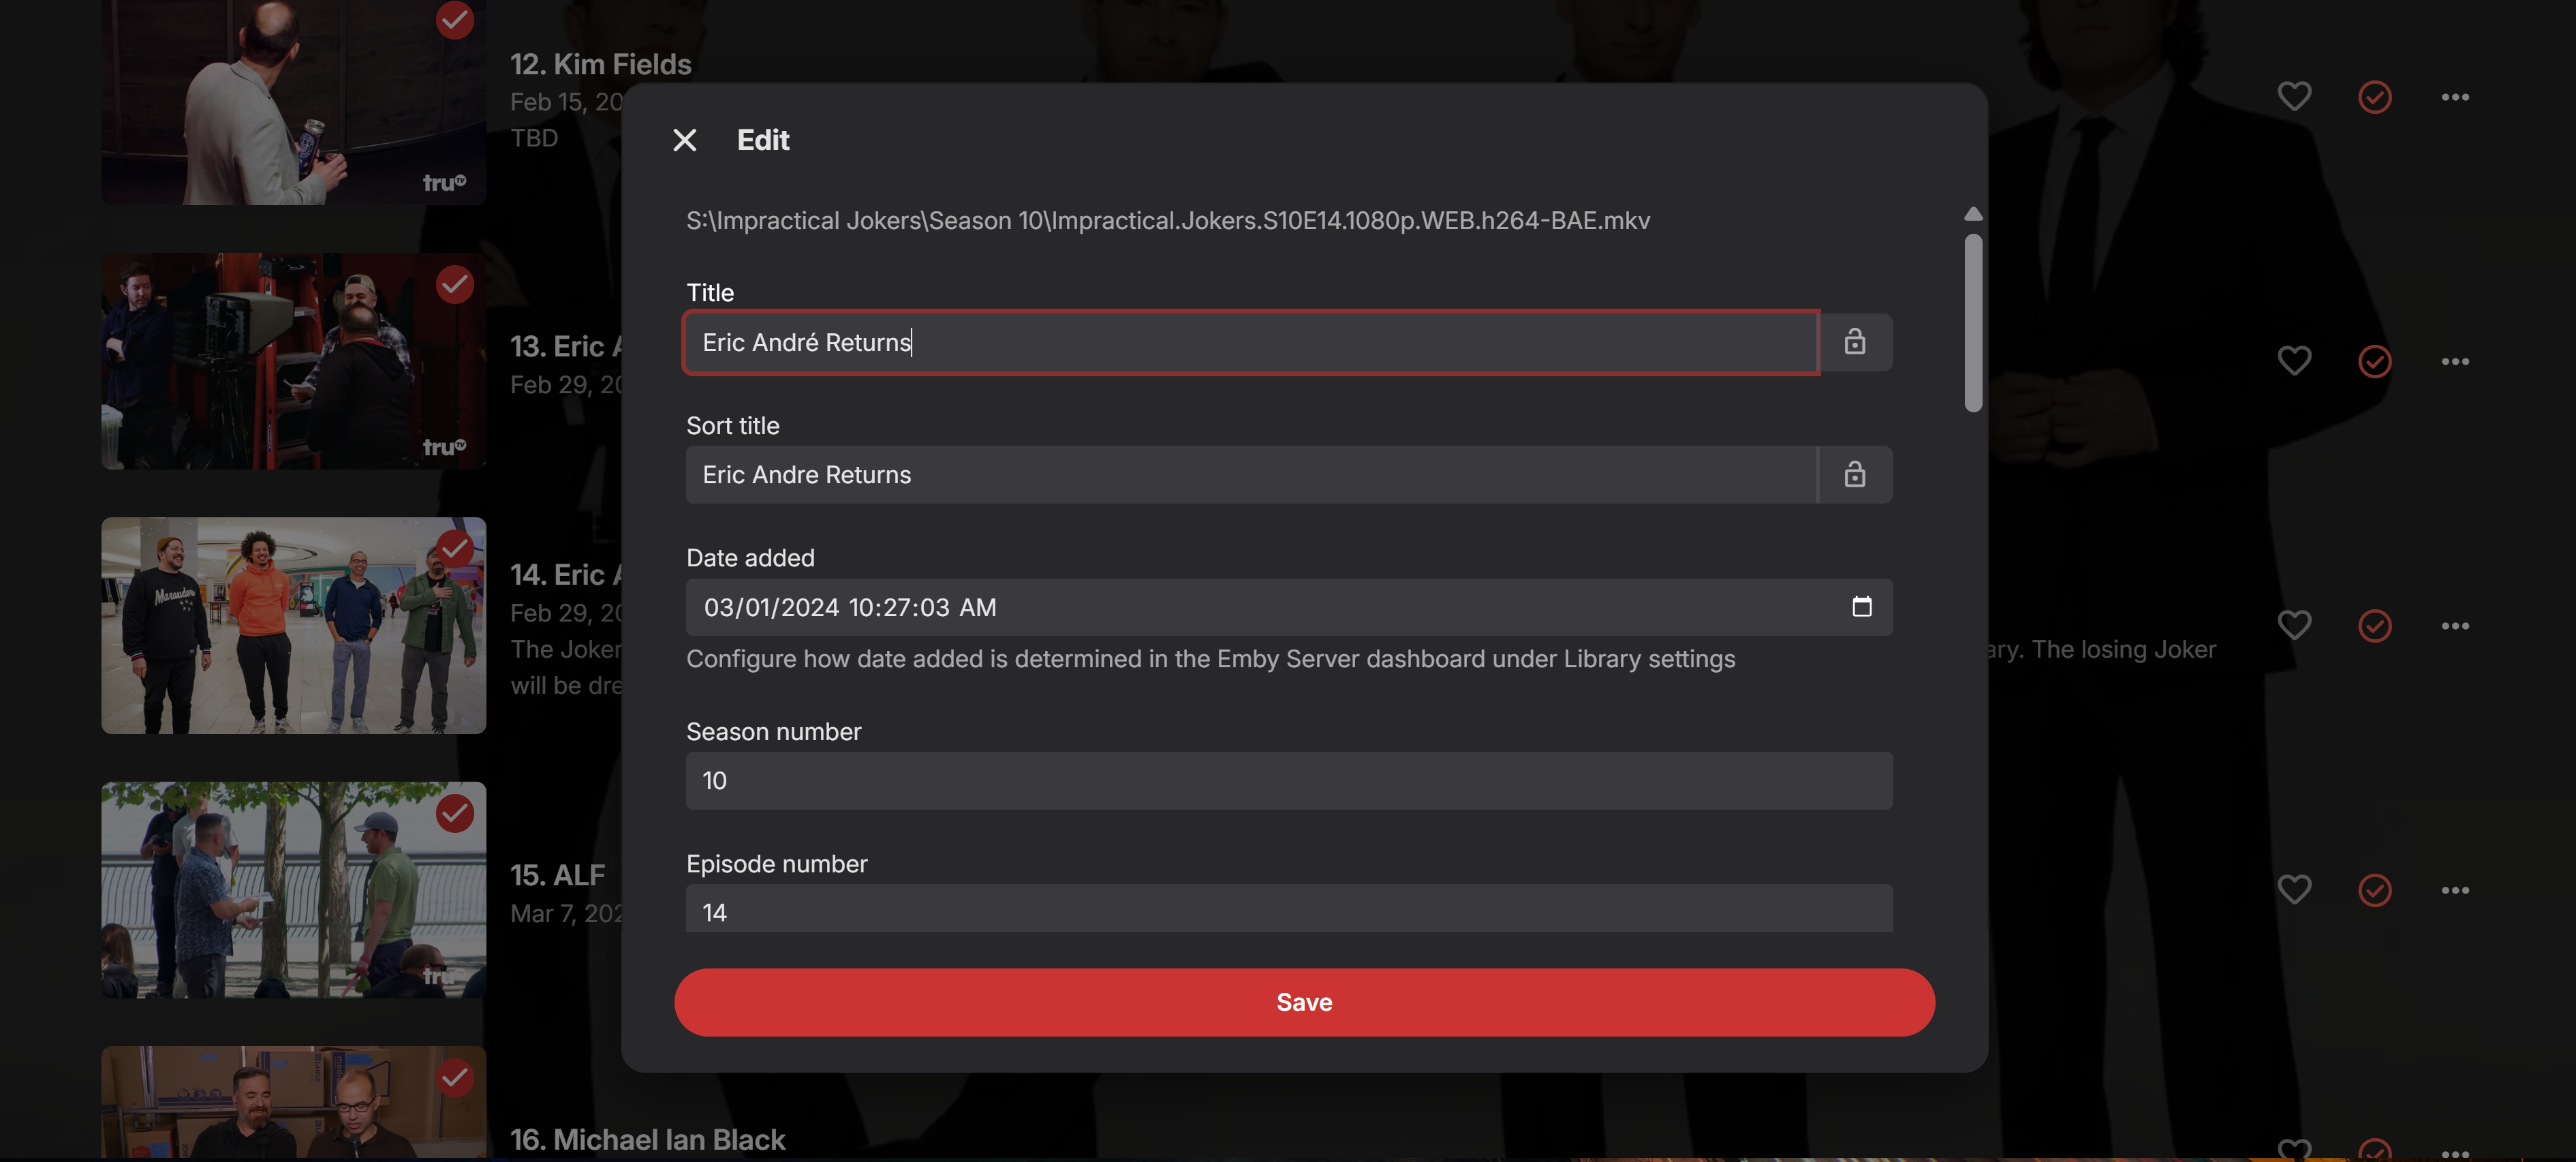Click into the Season number field

[x=1288, y=780]
